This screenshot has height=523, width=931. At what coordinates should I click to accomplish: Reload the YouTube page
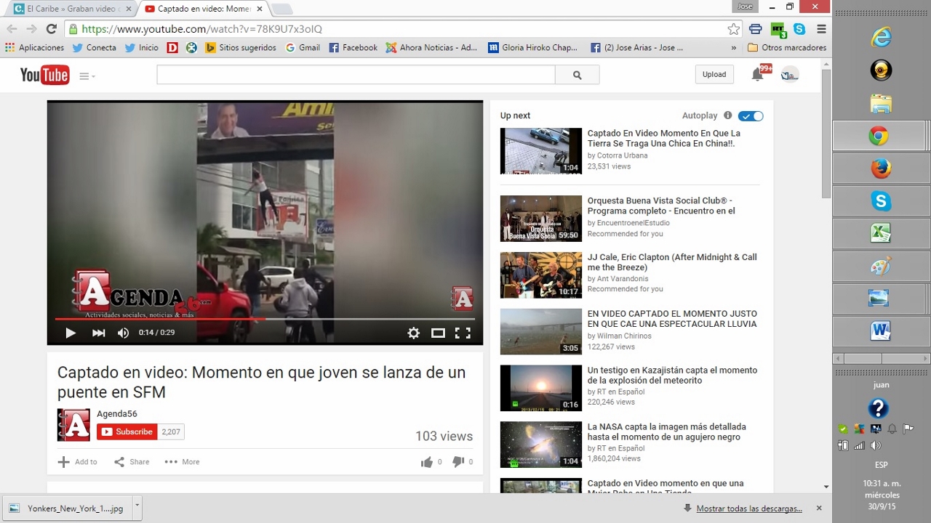tap(51, 29)
